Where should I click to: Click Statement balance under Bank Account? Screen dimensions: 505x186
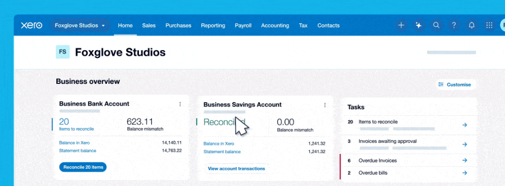(x=78, y=151)
